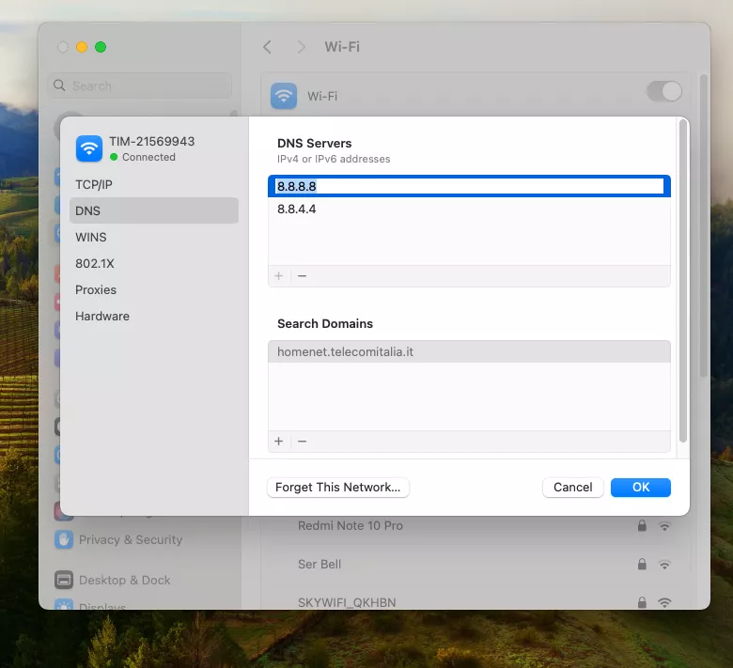Image resolution: width=733 pixels, height=668 pixels.
Task: Click Forget This Network button
Action: pyautogui.click(x=338, y=488)
